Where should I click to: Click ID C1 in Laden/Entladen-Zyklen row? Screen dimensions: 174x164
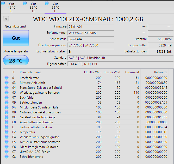coord(14,127)
